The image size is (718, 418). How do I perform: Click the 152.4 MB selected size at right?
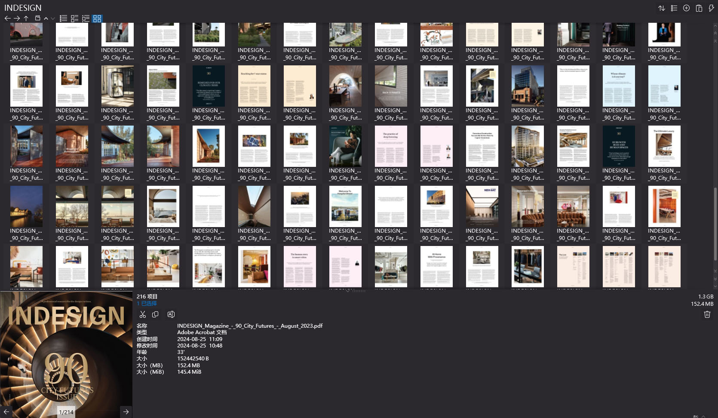click(x=702, y=304)
